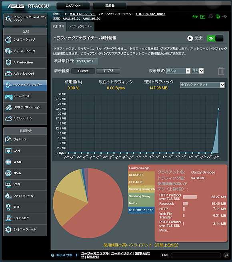Open Network Tools (ネットワークツール) icon
Screen dimensions: 232x262
click(x=8, y=230)
